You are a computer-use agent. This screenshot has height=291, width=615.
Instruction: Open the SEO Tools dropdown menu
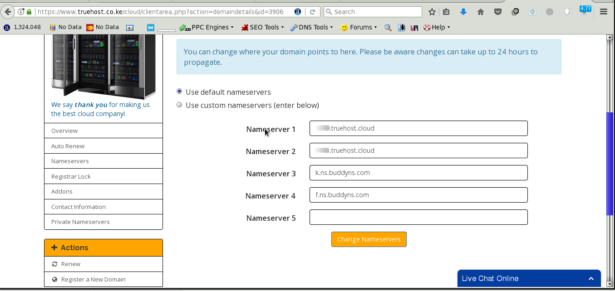[x=262, y=27]
